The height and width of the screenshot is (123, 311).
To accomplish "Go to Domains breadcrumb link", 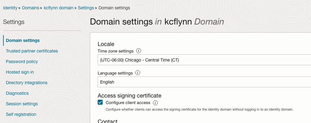I will 31,8.
